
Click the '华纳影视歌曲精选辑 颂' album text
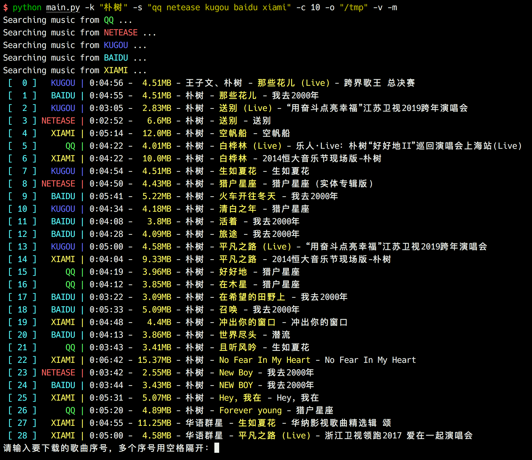pos(341,423)
